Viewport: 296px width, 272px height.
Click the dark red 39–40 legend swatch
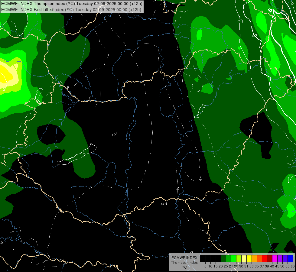tap(270, 258)
